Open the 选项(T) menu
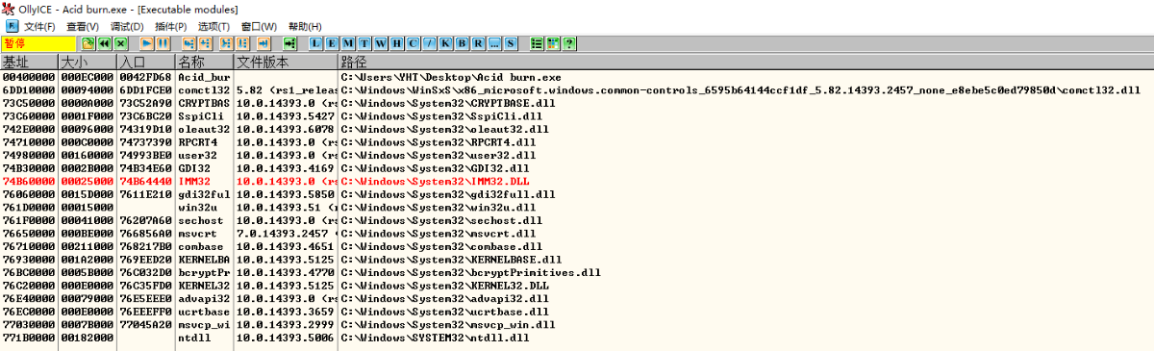The image size is (1154, 351). click(x=213, y=26)
